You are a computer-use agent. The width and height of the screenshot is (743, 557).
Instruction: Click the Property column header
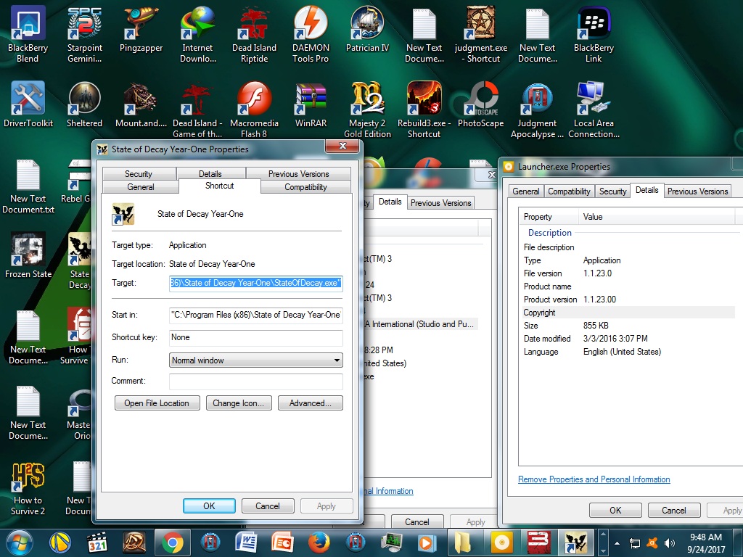click(549, 217)
